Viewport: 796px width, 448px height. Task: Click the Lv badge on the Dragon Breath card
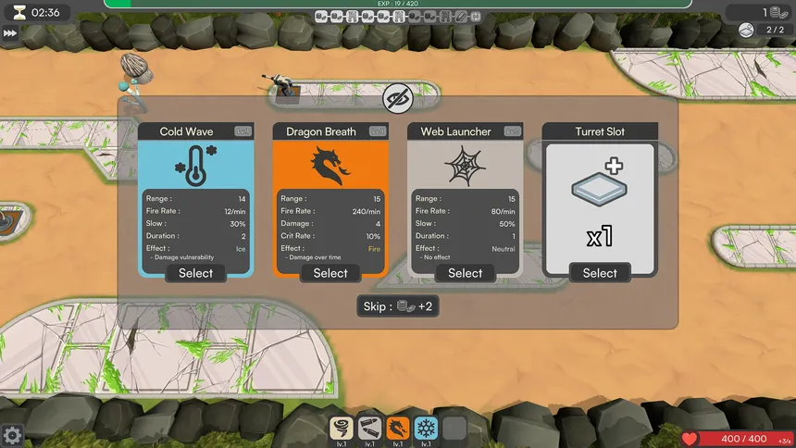(378, 131)
